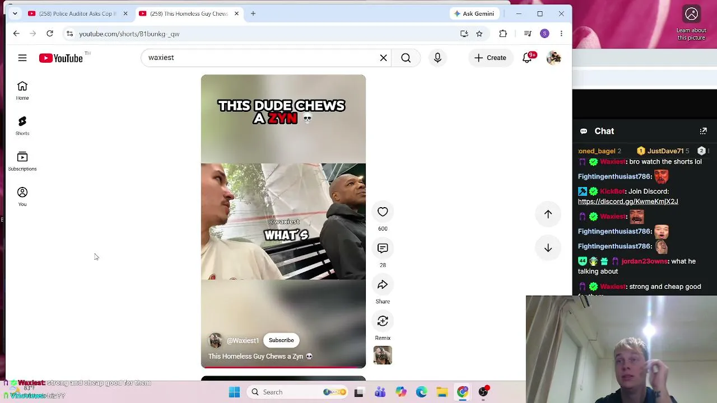
Task: Click the red video progress bar
Action: click(x=283, y=367)
